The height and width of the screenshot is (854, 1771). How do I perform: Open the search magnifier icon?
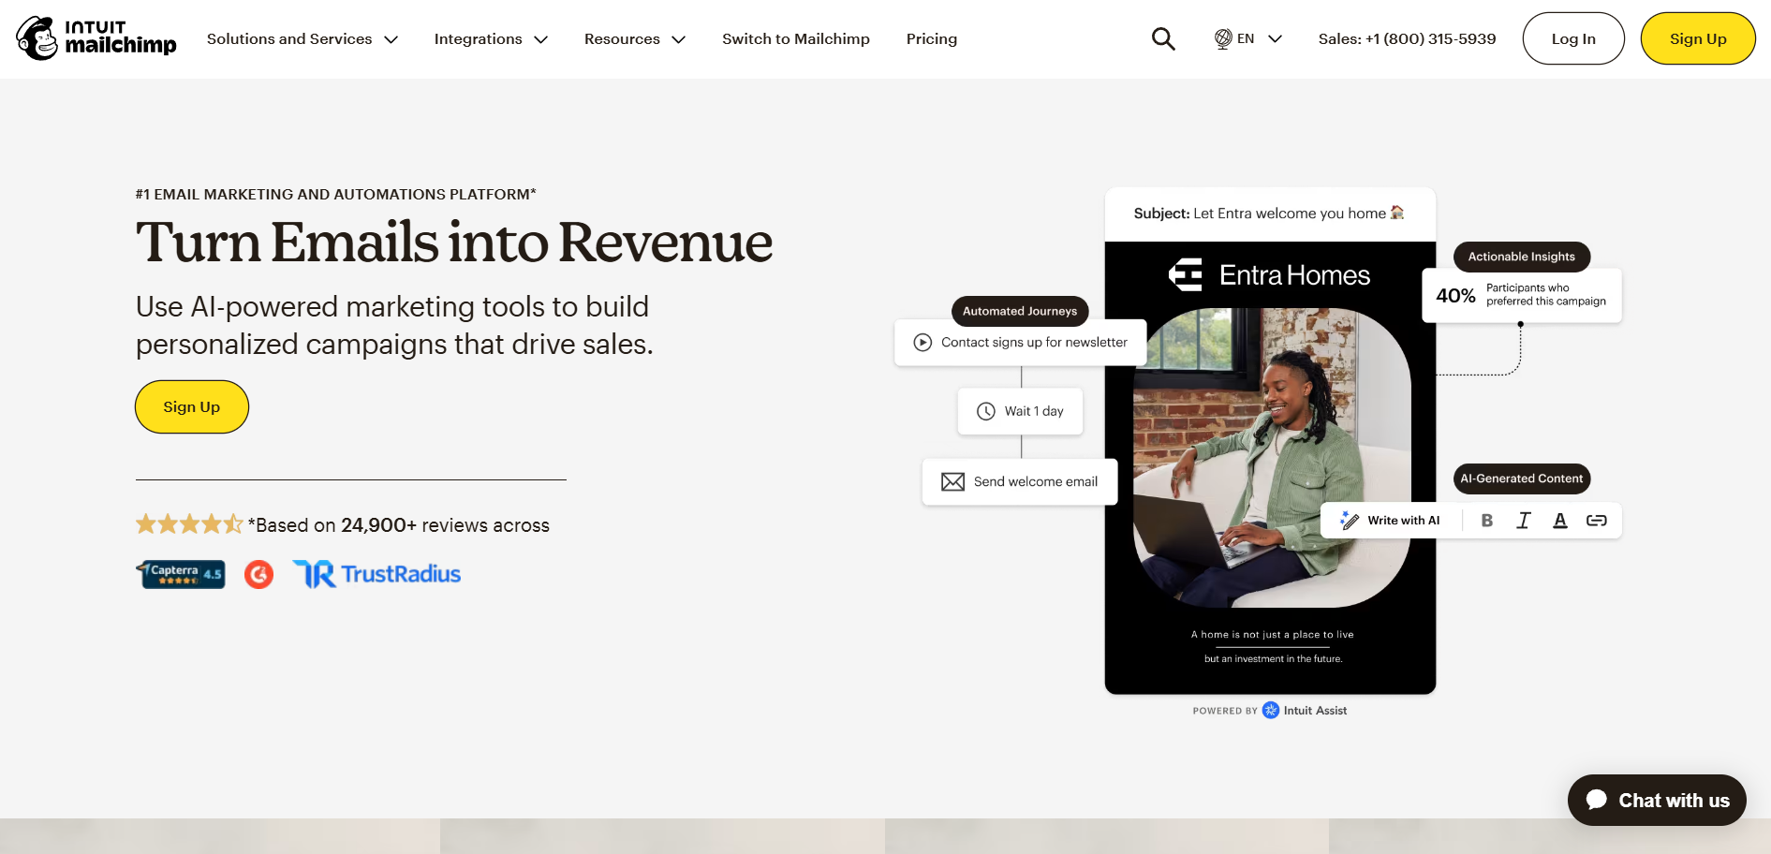(1163, 38)
